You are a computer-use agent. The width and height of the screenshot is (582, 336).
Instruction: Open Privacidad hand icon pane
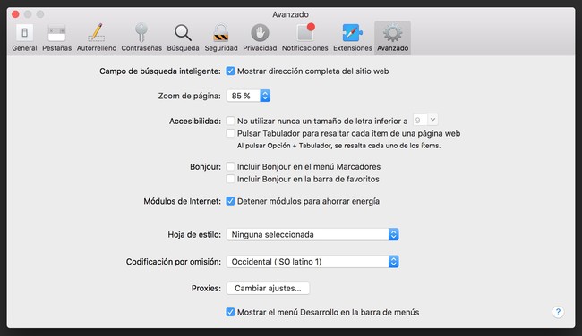tap(260, 38)
